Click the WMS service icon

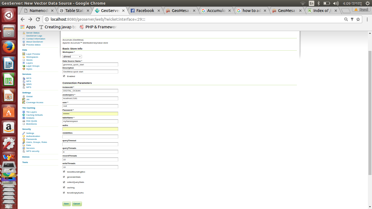tap(24, 84)
